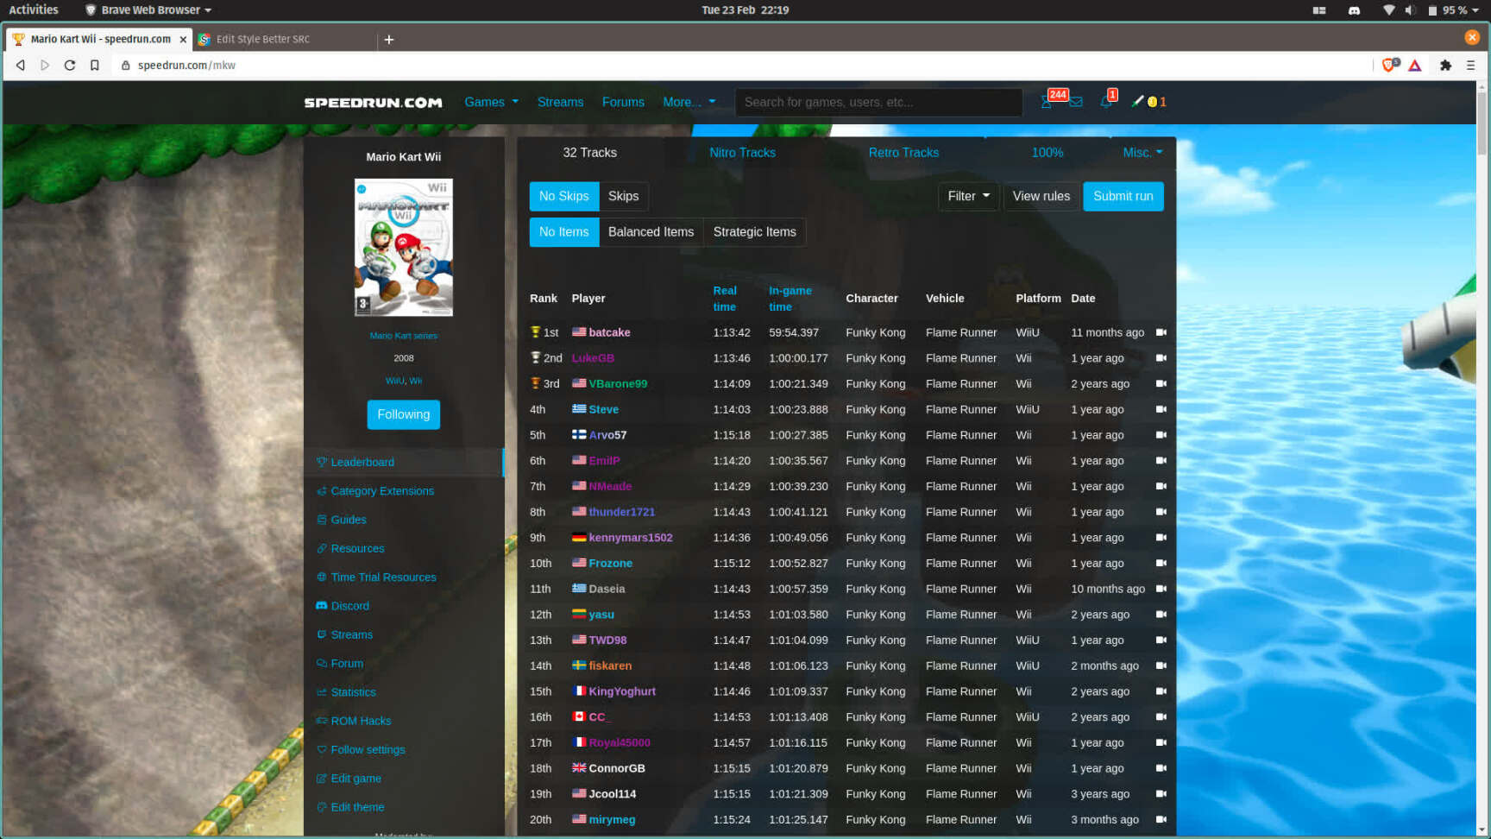Viewport: 1491px width, 839px height.
Task: Open the clock and calendar menu
Action: (x=745, y=10)
